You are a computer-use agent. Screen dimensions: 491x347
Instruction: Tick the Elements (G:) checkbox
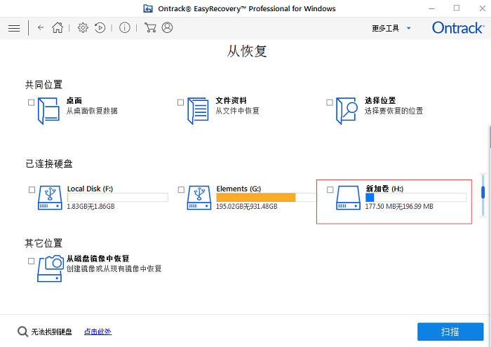(181, 189)
